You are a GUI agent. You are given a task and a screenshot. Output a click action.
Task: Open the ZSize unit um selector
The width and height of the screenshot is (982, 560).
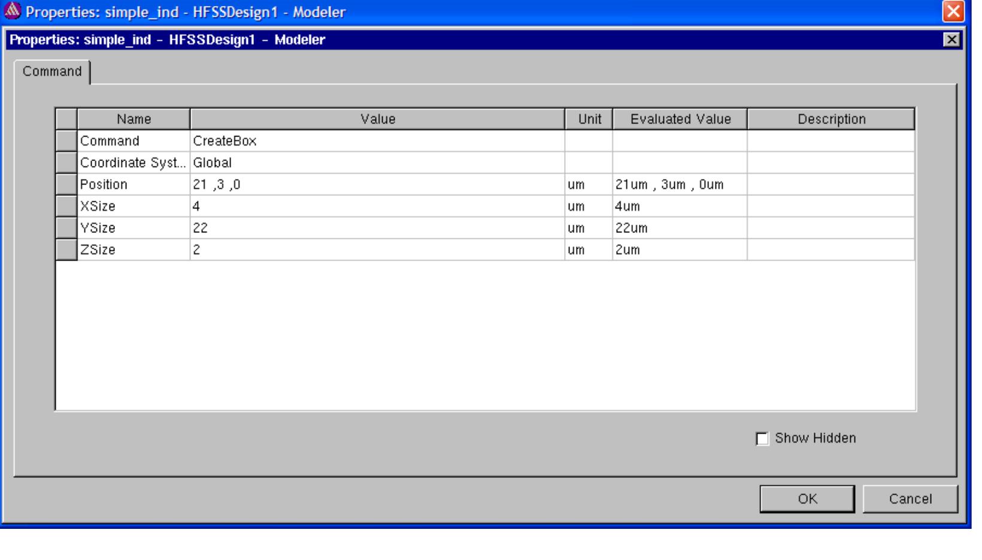click(589, 250)
